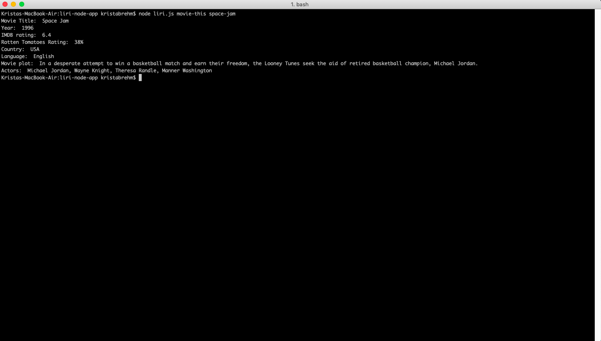Click the name "Michael Jordan" in Actors line
The height and width of the screenshot is (341, 601).
tap(47, 70)
